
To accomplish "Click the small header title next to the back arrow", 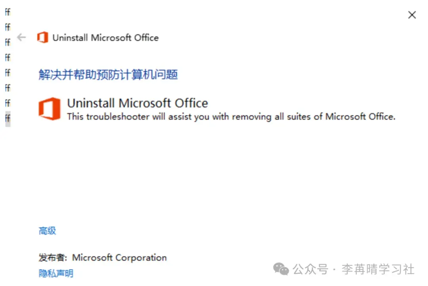I will [x=105, y=38].
